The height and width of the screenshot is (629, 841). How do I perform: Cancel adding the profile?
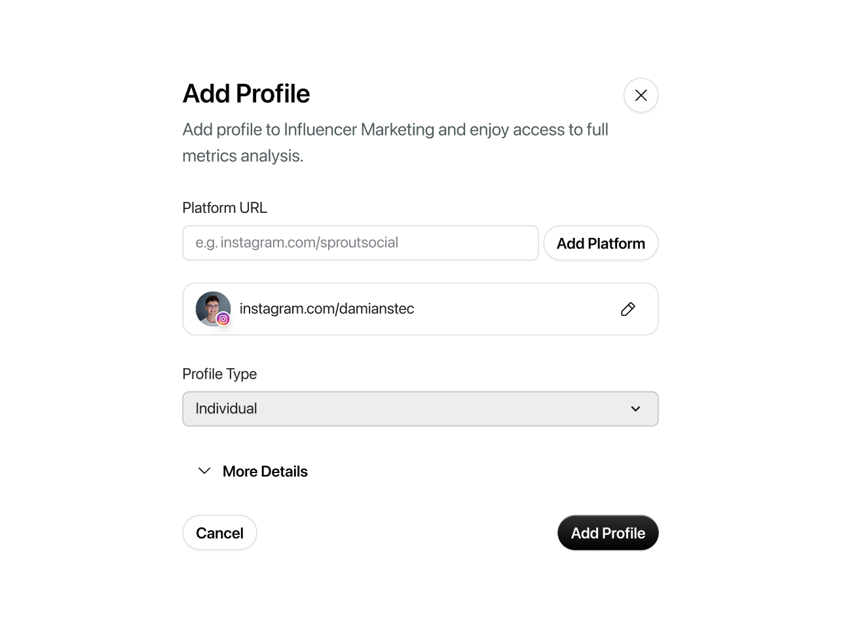(x=219, y=533)
